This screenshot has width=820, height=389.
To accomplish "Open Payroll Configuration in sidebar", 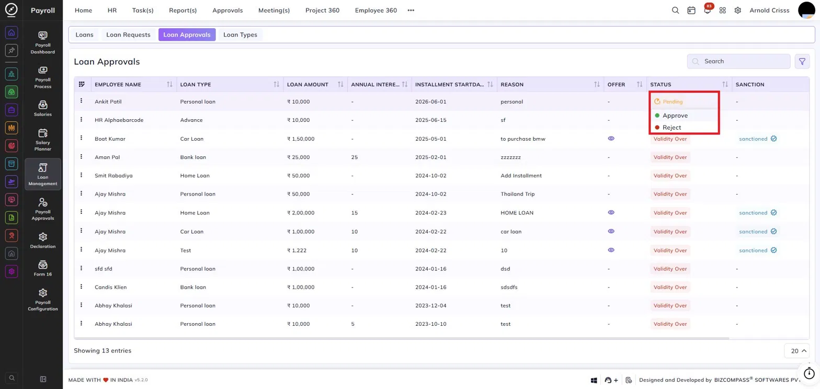I will pos(43,300).
